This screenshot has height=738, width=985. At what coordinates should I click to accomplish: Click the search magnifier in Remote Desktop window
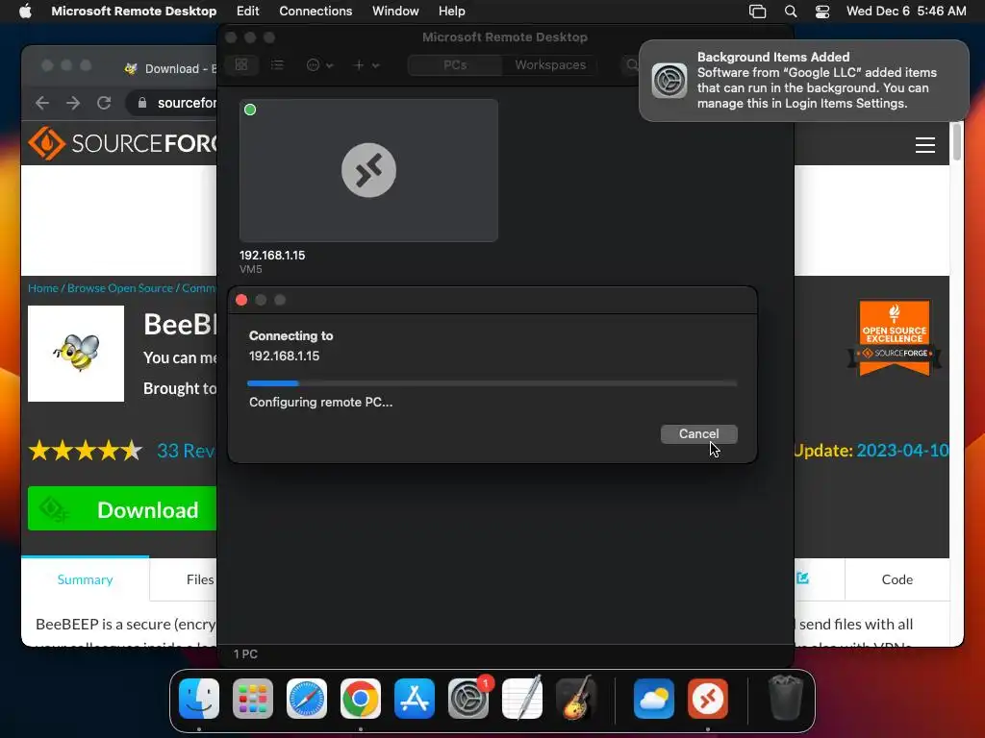tap(631, 64)
